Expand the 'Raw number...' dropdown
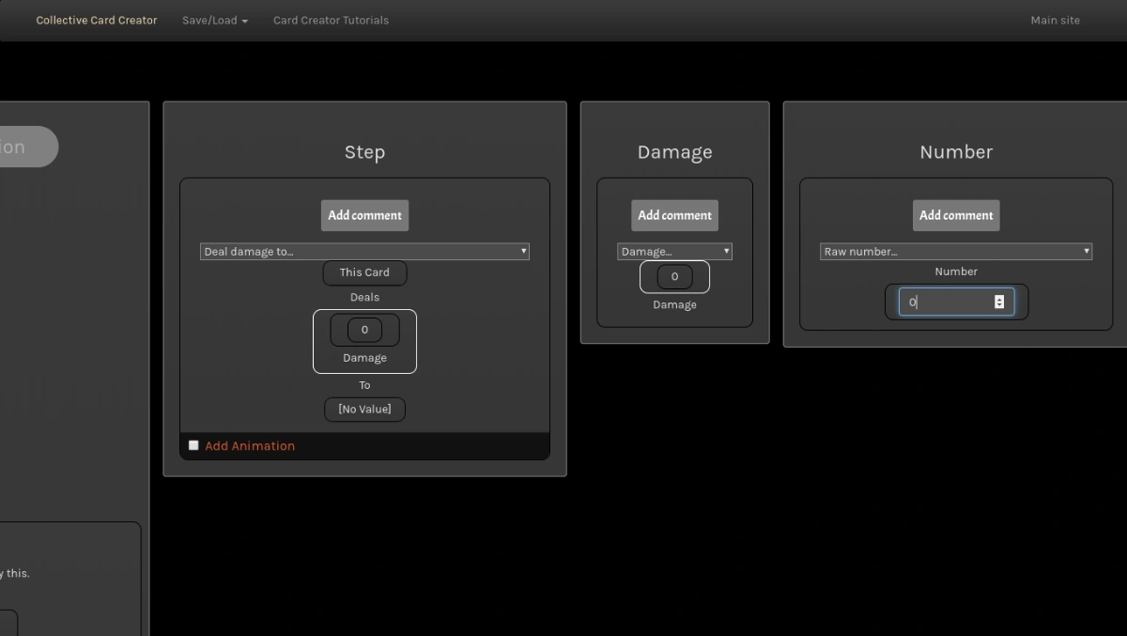The width and height of the screenshot is (1127, 636). coord(956,252)
